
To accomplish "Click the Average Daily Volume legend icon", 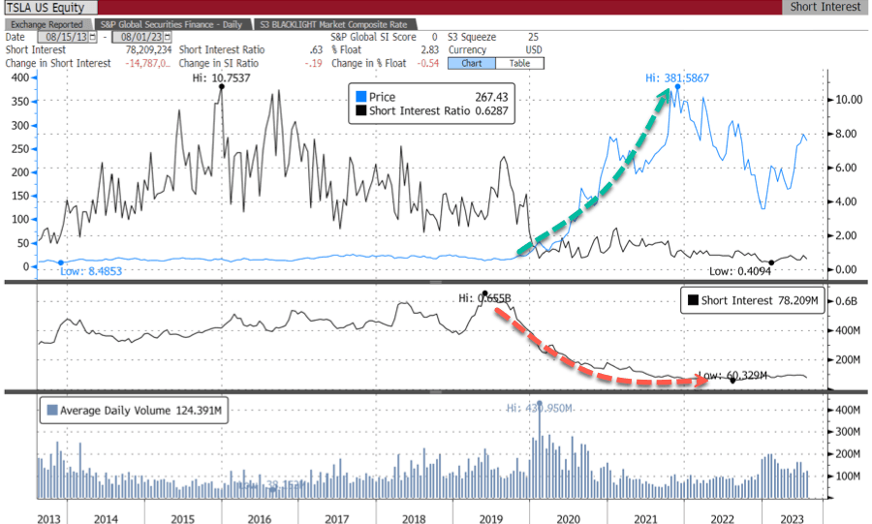I will tap(52, 411).
